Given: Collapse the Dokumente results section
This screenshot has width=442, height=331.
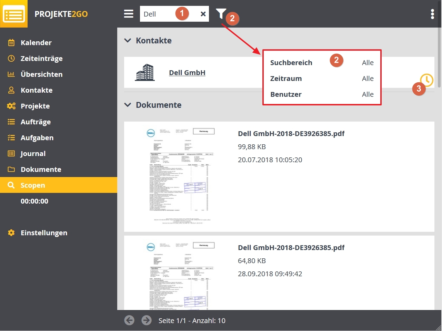Looking at the screenshot, I should (128, 105).
